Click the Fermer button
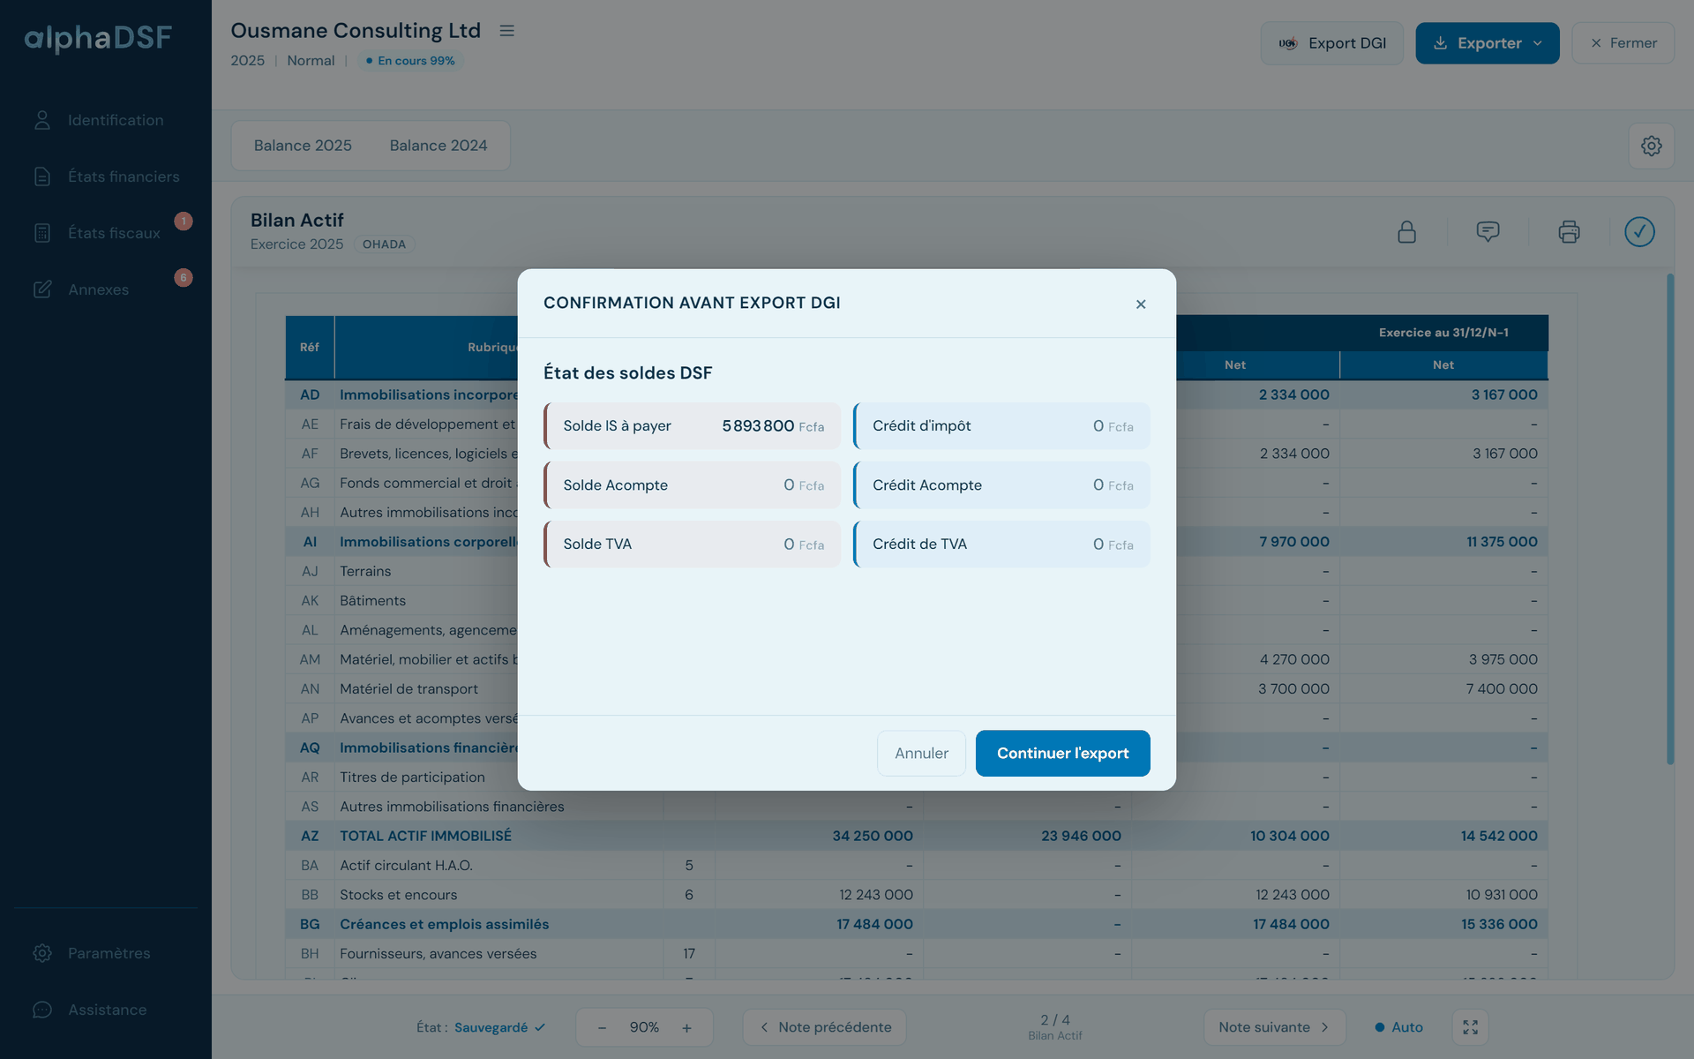The width and height of the screenshot is (1694, 1059). click(1623, 43)
